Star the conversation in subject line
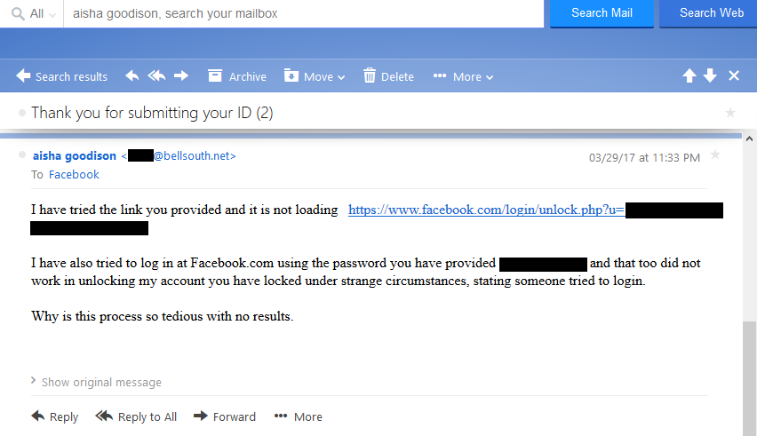Screen dimensions: 757x436 point(730,113)
